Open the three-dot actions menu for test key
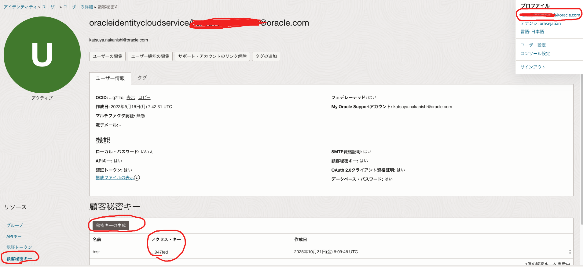 pyautogui.click(x=570, y=252)
